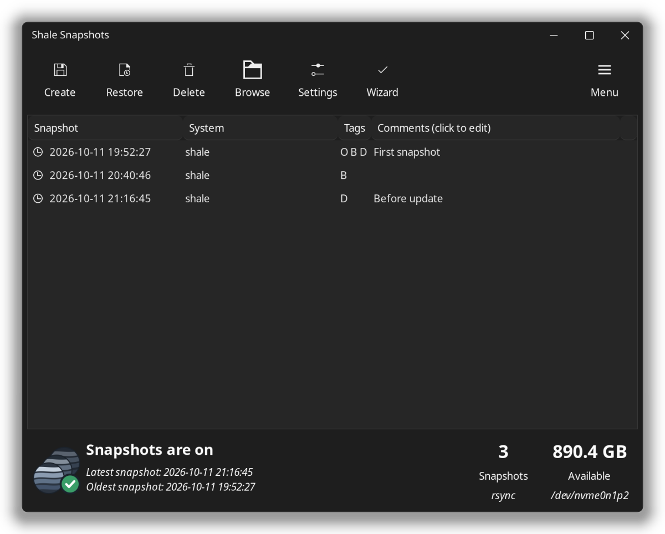Image resolution: width=665 pixels, height=534 pixels.
Task: Click the 'Latest snapshot' status line
Action: click(x=170, y=472)
